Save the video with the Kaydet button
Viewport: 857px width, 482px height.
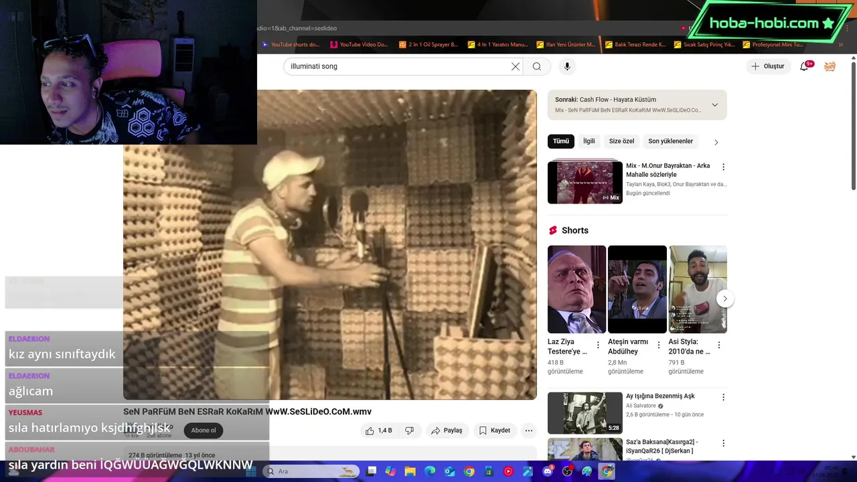[495, 430]
